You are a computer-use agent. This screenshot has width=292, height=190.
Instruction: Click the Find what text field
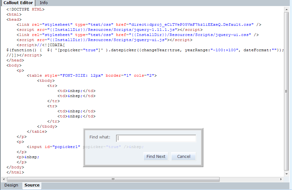coord(156,138)
